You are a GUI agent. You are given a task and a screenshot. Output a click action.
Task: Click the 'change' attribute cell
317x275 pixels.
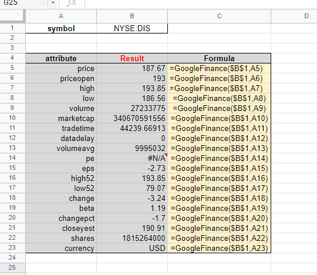61,198
